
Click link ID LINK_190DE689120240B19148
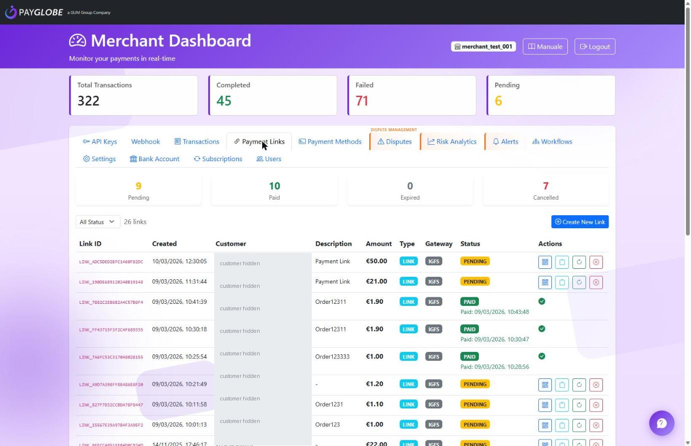coord(111,282)
